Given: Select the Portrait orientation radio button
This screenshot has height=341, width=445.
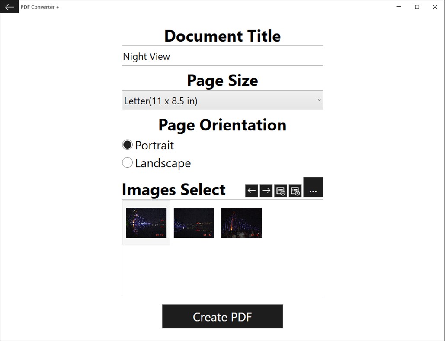Looking at the screenshot, I should 127,145.
